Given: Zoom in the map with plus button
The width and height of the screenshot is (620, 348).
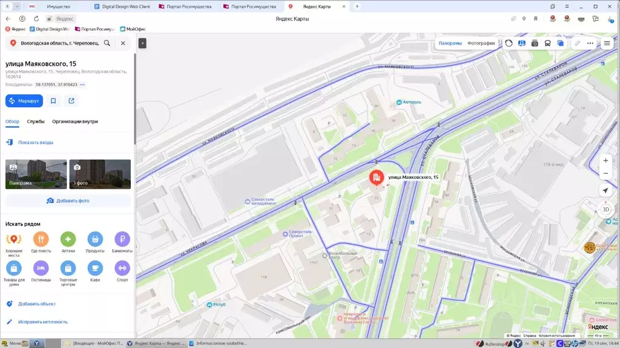Looking at the screenshot, I should [605, 161].
